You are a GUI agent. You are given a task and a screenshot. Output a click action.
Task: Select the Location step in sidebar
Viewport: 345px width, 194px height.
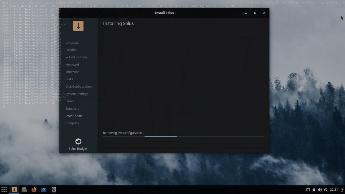tap(71, 50)
